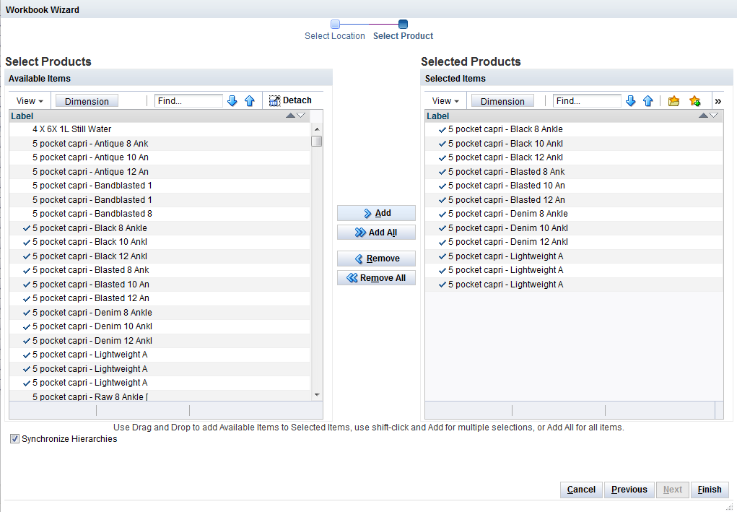
Task: Click the Remove button
Action: click(x=376, y=259)
